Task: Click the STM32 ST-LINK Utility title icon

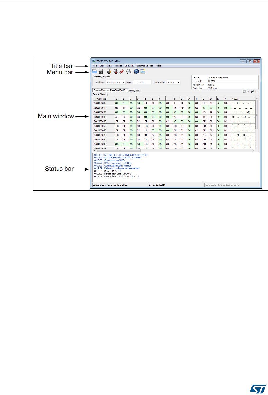Action: 93,62
